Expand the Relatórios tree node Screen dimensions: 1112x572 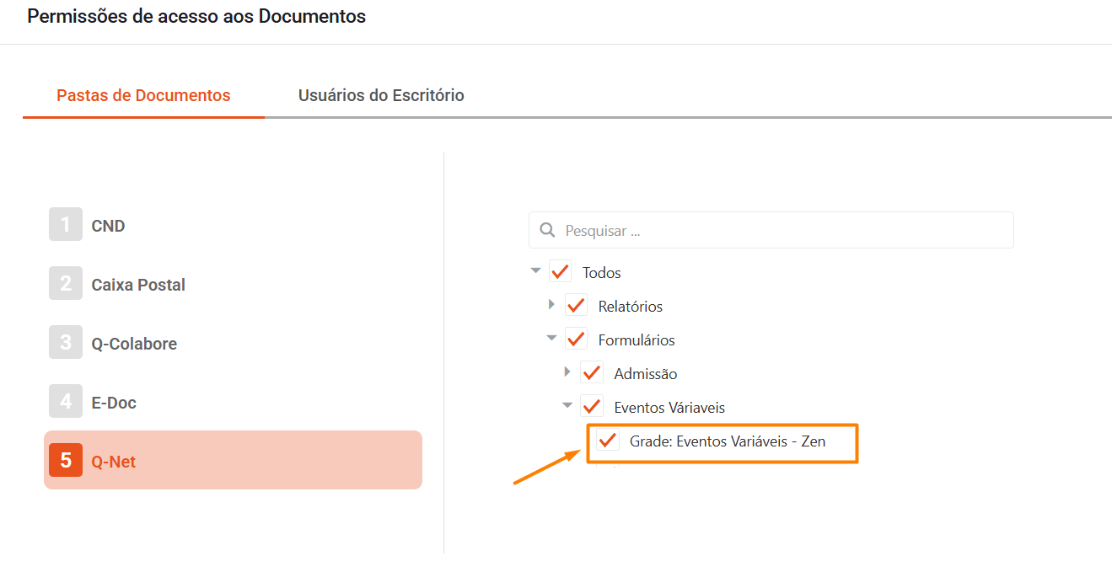(x=551, y=305)
